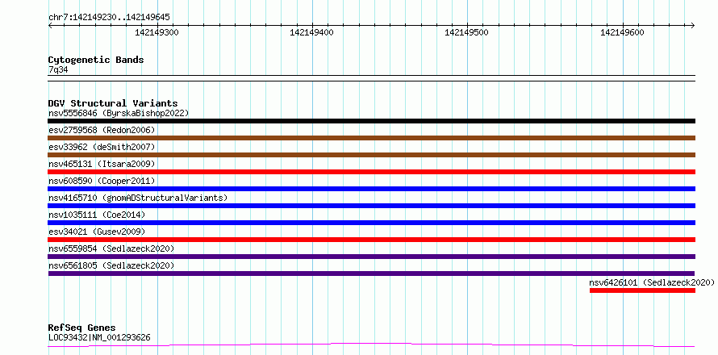Screen dimensions: 718x355
Task: Open nsv4165710 (gnomADStructuralVariants) label
Action: [138, 198]
